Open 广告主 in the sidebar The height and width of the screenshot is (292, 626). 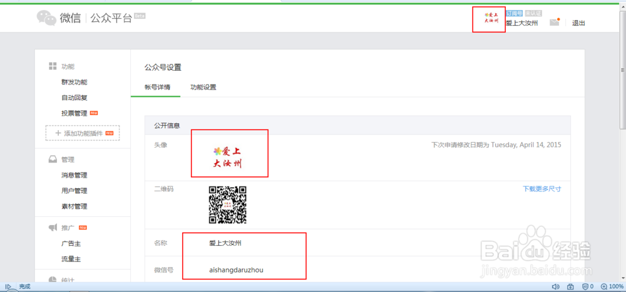coord(71,243)
